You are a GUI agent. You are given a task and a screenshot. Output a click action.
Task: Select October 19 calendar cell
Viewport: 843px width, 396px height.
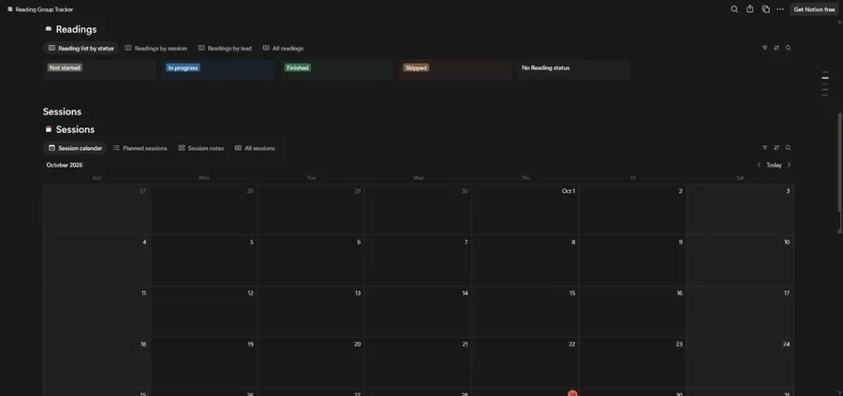pyautogui.click(x=204, y=362)
